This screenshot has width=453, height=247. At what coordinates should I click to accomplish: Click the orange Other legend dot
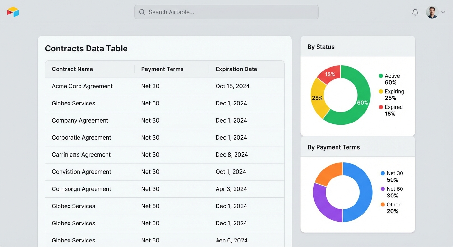tap(383, 205)
